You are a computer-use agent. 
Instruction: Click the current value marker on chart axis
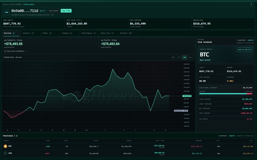187,96
